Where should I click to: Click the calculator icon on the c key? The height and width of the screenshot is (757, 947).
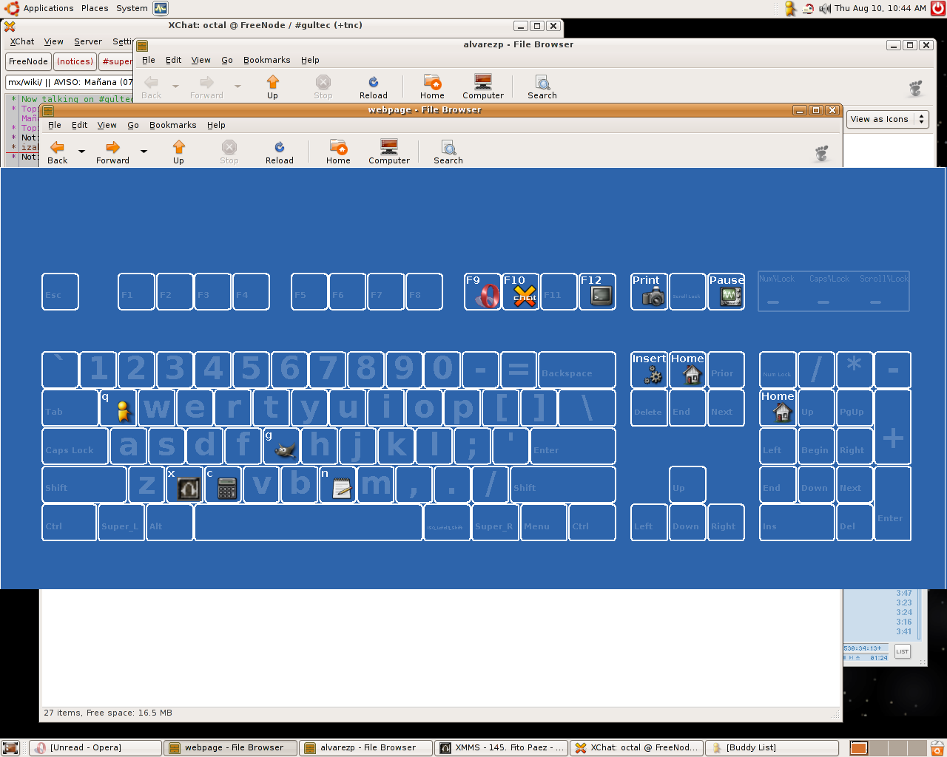coord(227,488)
